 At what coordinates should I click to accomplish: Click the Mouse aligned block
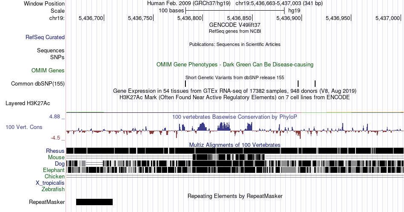(x=229, y=157)
